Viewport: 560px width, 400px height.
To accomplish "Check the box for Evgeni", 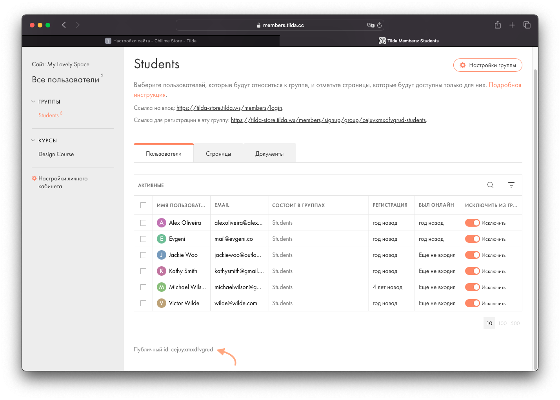I will click(x=144, y=239).
